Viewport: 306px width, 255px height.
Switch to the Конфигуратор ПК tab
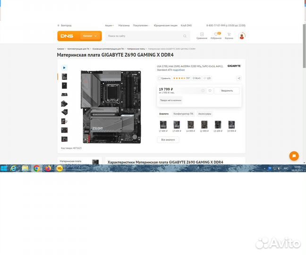click(183, 114)
